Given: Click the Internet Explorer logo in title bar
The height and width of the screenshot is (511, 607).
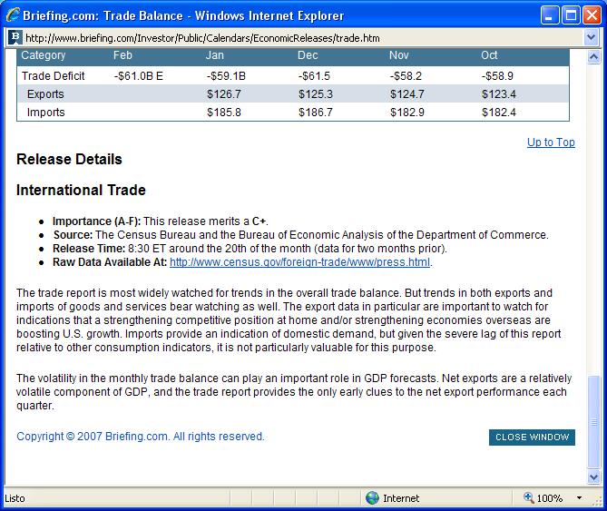Looking at the screenshot, I should tap(13, 15).
